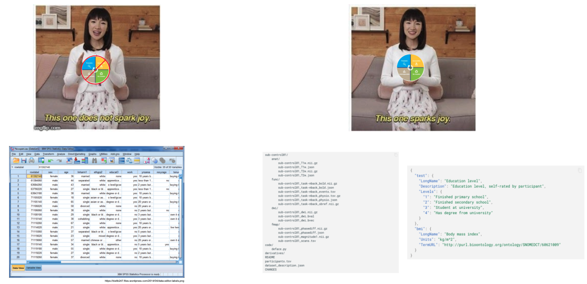The width and height of the screenshot is (587, 284).
Task: Click the Spell check ABC icon
Action: click(172, 161)
